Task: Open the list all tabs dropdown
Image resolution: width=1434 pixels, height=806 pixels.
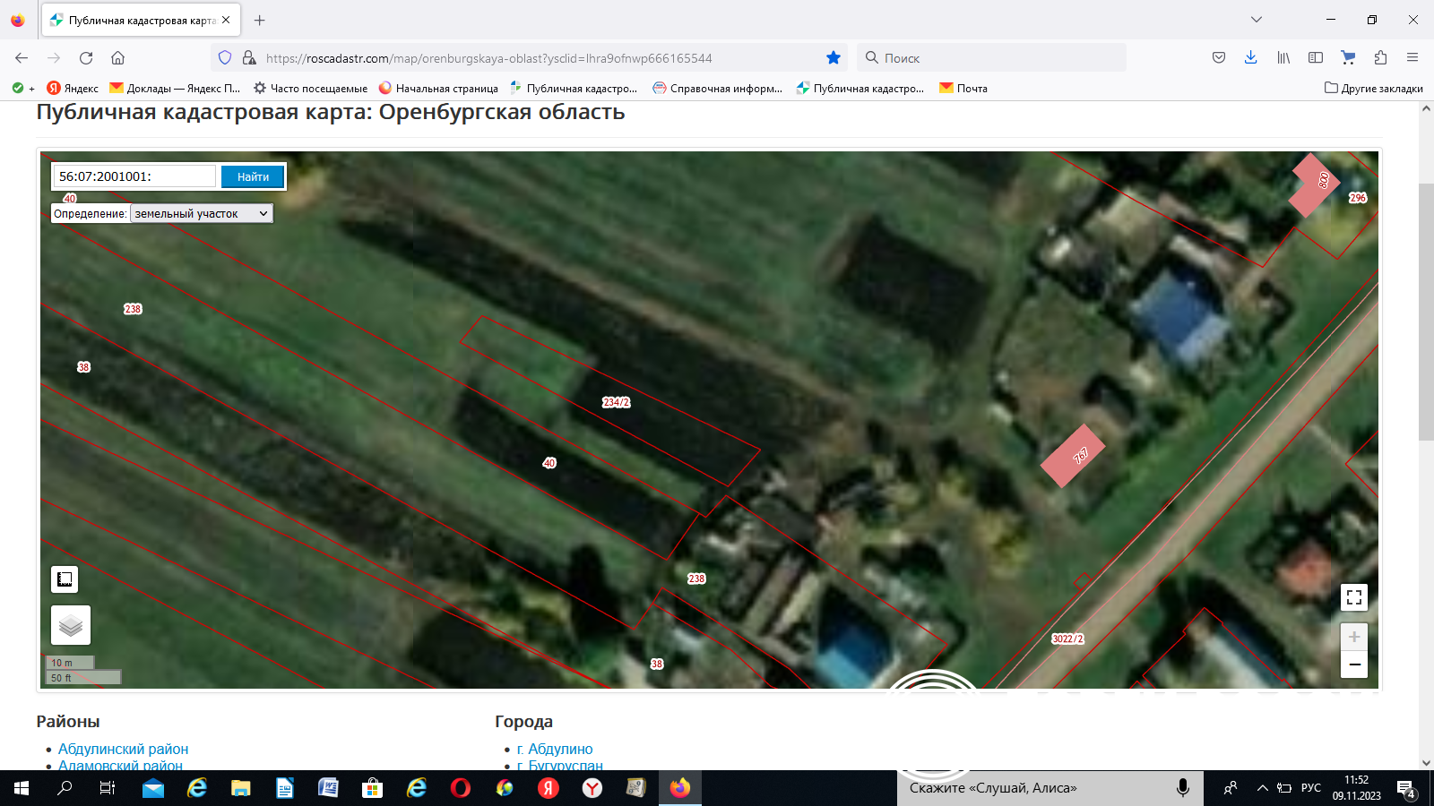Action: tap(1257, 20)
